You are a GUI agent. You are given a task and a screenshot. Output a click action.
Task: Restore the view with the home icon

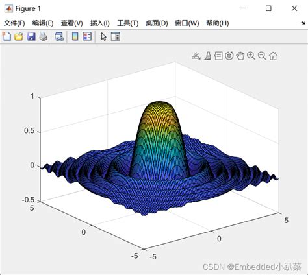[273, 56]
